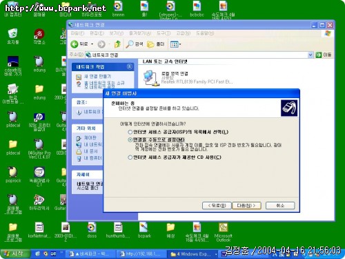Go up one folder level
345x259 pixels.
click(117, 44)
